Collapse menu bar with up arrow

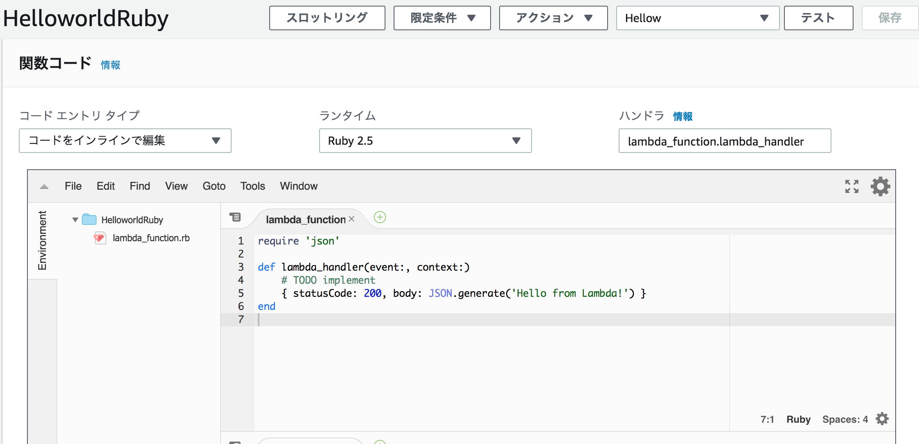pyautogui.click(x=44, y=186)
